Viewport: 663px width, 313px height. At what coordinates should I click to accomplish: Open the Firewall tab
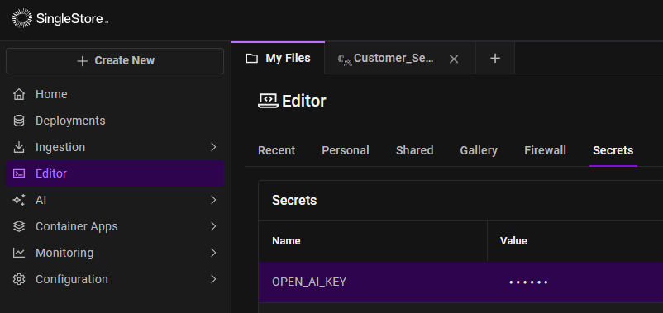pyautogui.click(x=545, y=150)
